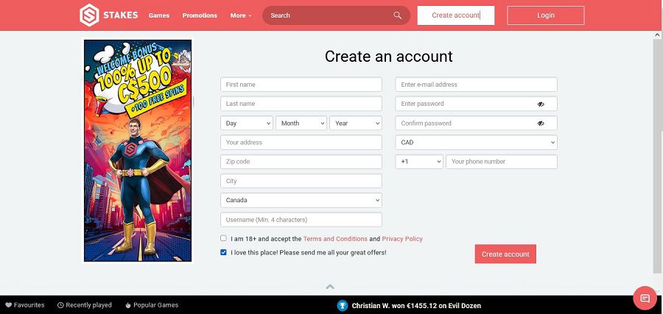663x314 pixels.
Task: Open Favourites in the bottom bar
Action: click(x=25, y=304)
